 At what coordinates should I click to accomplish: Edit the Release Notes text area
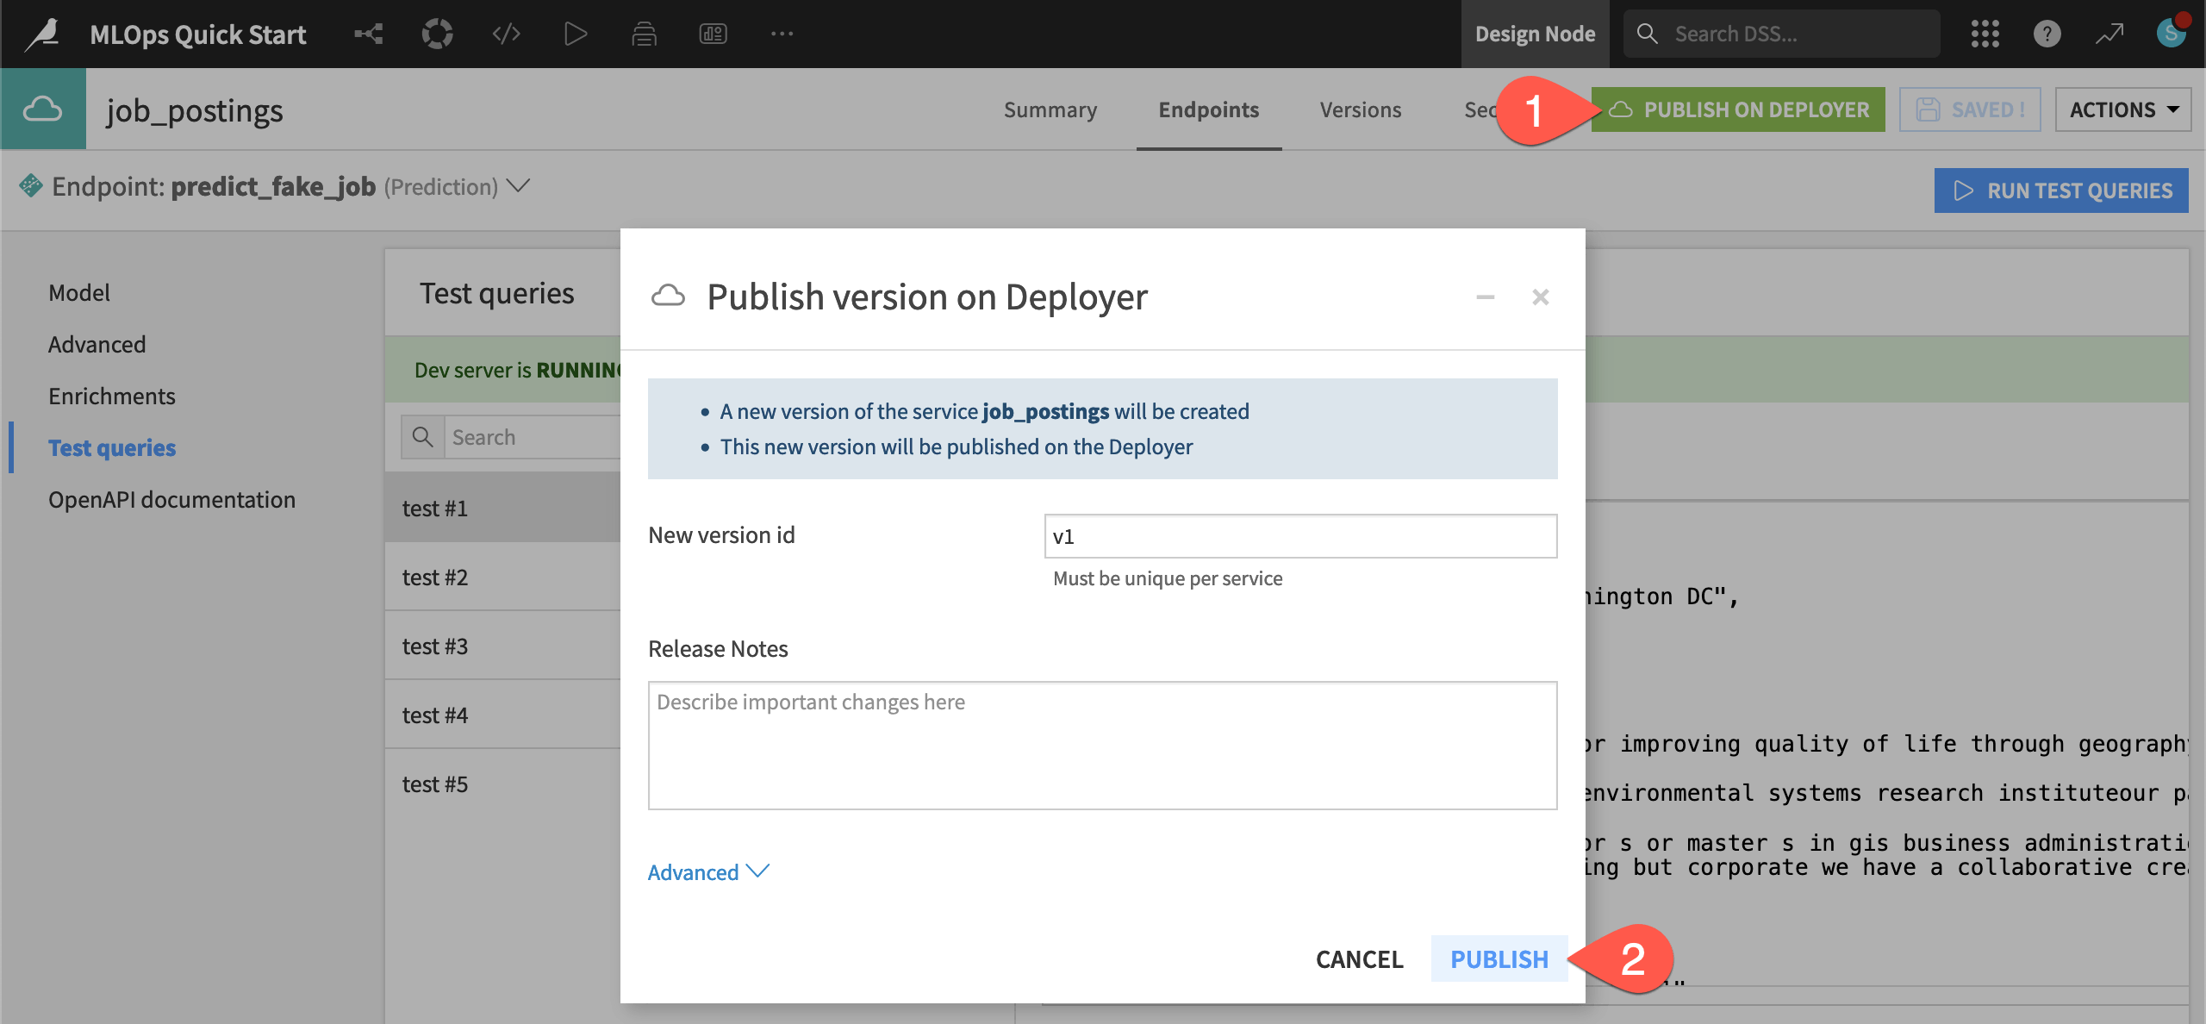coord(1103,746)
